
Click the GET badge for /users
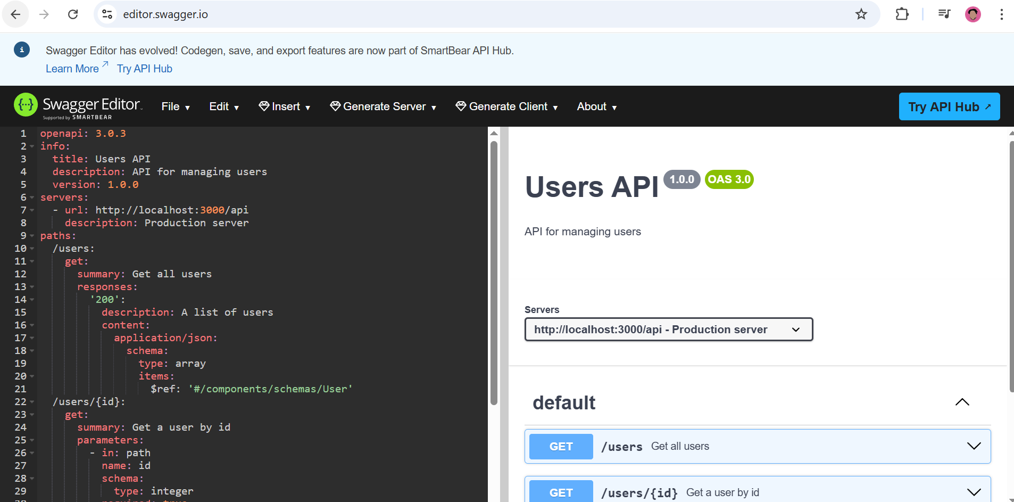point(561,446)
